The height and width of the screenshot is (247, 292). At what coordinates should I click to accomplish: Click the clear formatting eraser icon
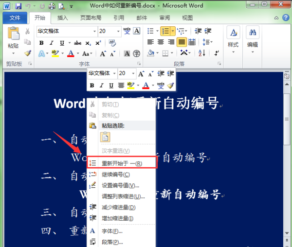point(112,43)
